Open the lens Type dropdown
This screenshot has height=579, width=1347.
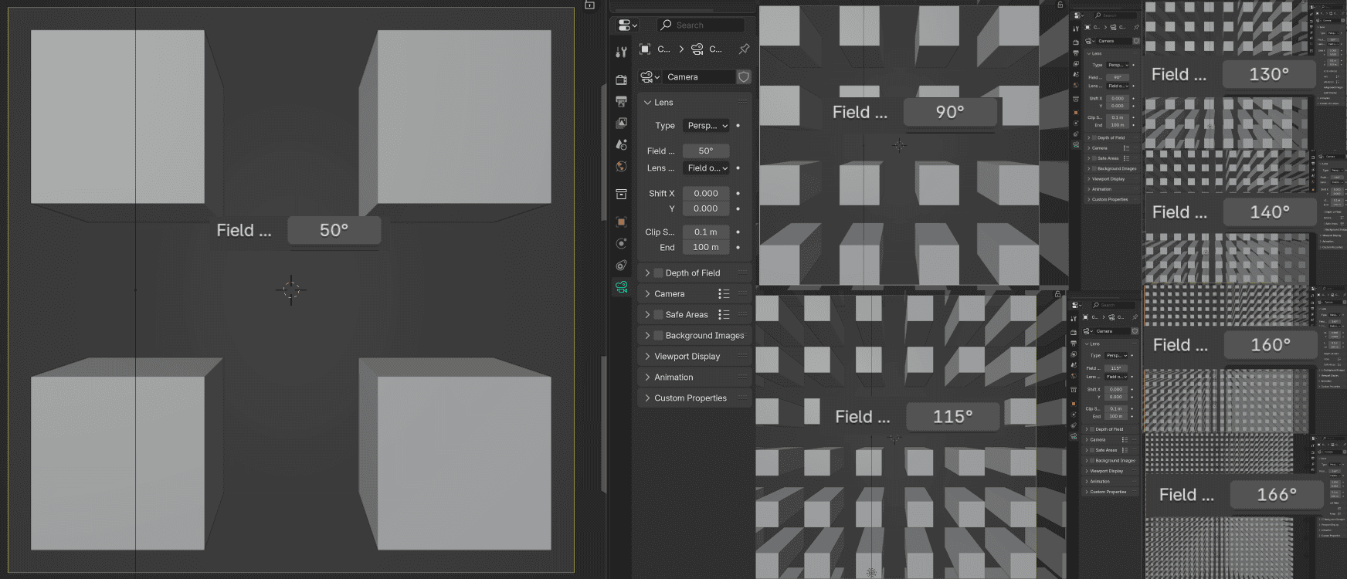pyautogui.click(x=707, y=126)
